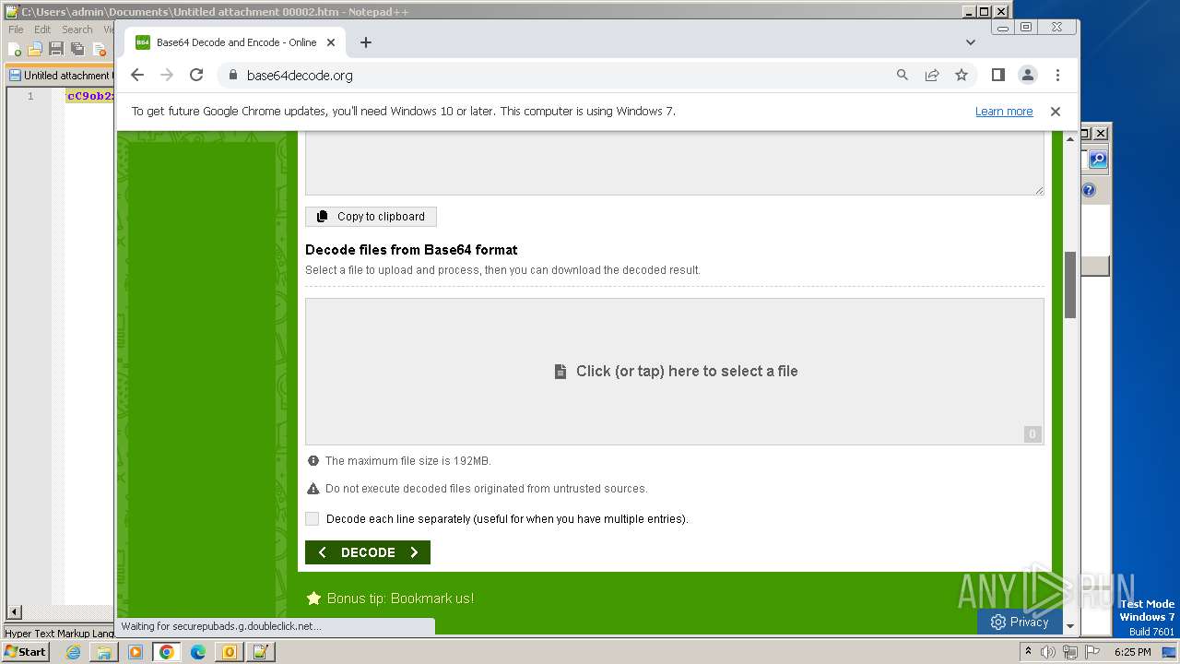Close the Base64 Decode Chrome tab
The height and width of the screenshot is (664, 1180).
(331, 42)
